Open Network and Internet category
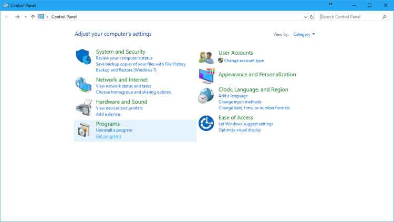 click(x=122, y=79)
